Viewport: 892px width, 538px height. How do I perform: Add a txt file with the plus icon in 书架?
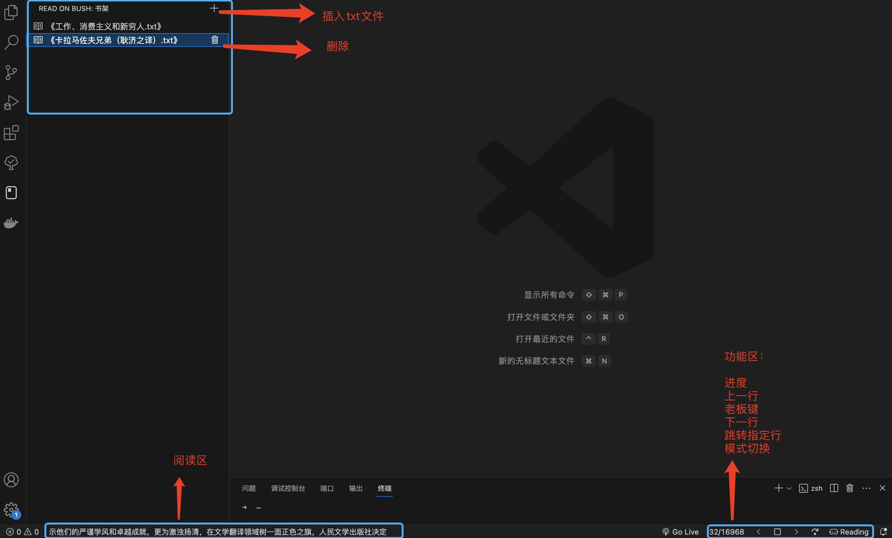pyautogui.click(x=214, y=8)
